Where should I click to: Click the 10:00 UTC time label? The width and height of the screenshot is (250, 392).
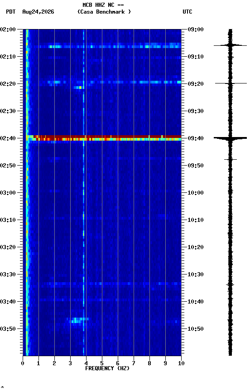[x=196, y=193]
